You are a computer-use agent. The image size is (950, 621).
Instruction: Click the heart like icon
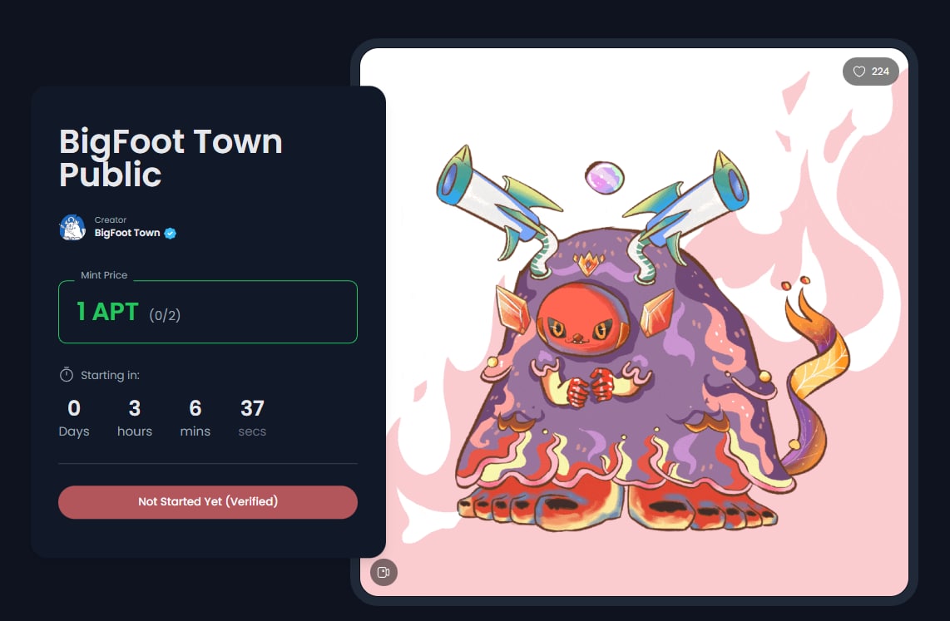858,71
